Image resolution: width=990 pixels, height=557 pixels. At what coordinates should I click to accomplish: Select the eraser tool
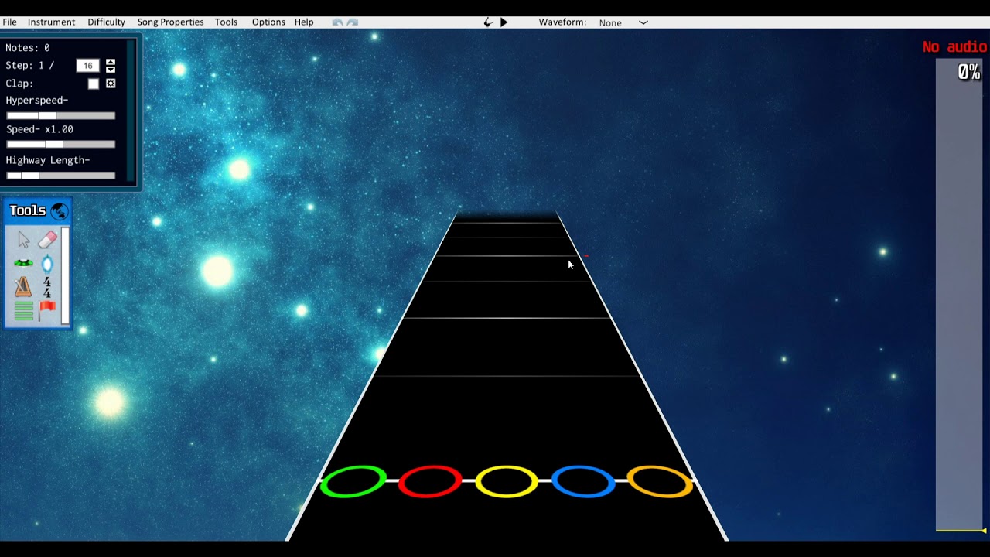tap(47, 240)
